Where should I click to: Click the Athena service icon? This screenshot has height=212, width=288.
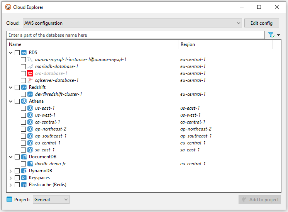coord(24,101)
